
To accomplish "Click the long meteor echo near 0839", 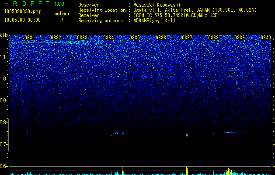I will [x=230, y=132].
